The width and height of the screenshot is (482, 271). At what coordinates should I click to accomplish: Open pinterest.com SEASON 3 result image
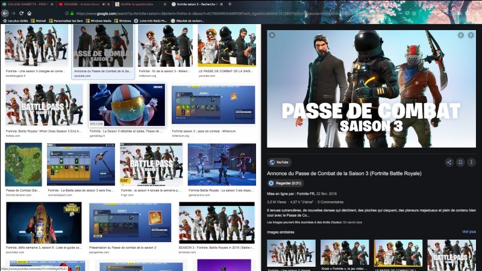[x=217, y=223]
